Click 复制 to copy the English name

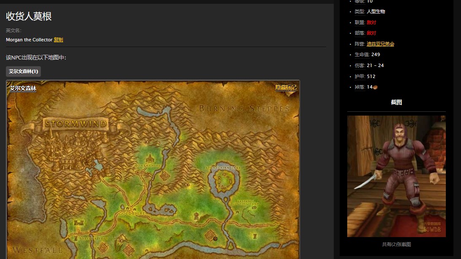[59, 40]
